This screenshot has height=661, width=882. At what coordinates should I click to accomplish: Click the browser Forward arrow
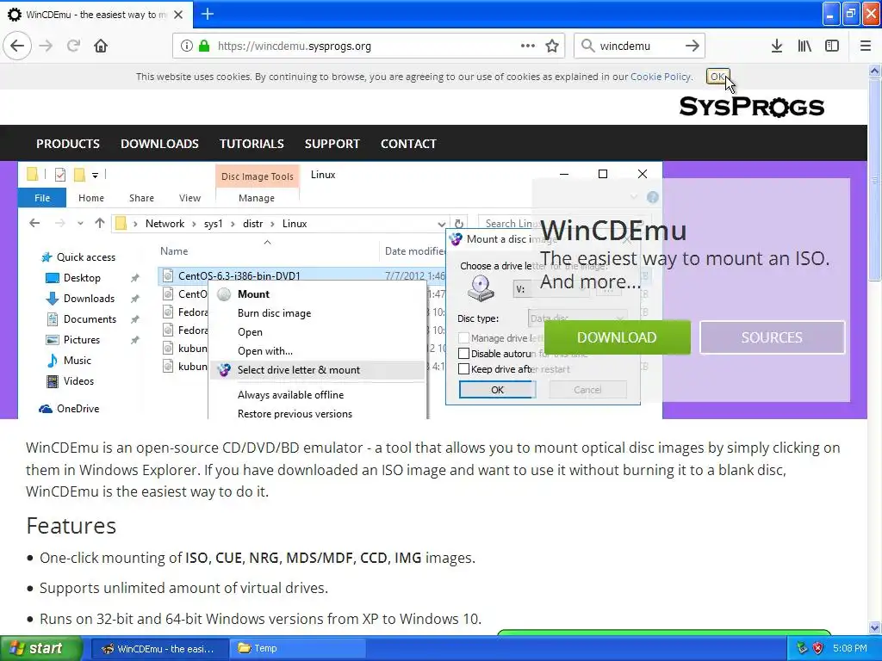coord(47,46)
